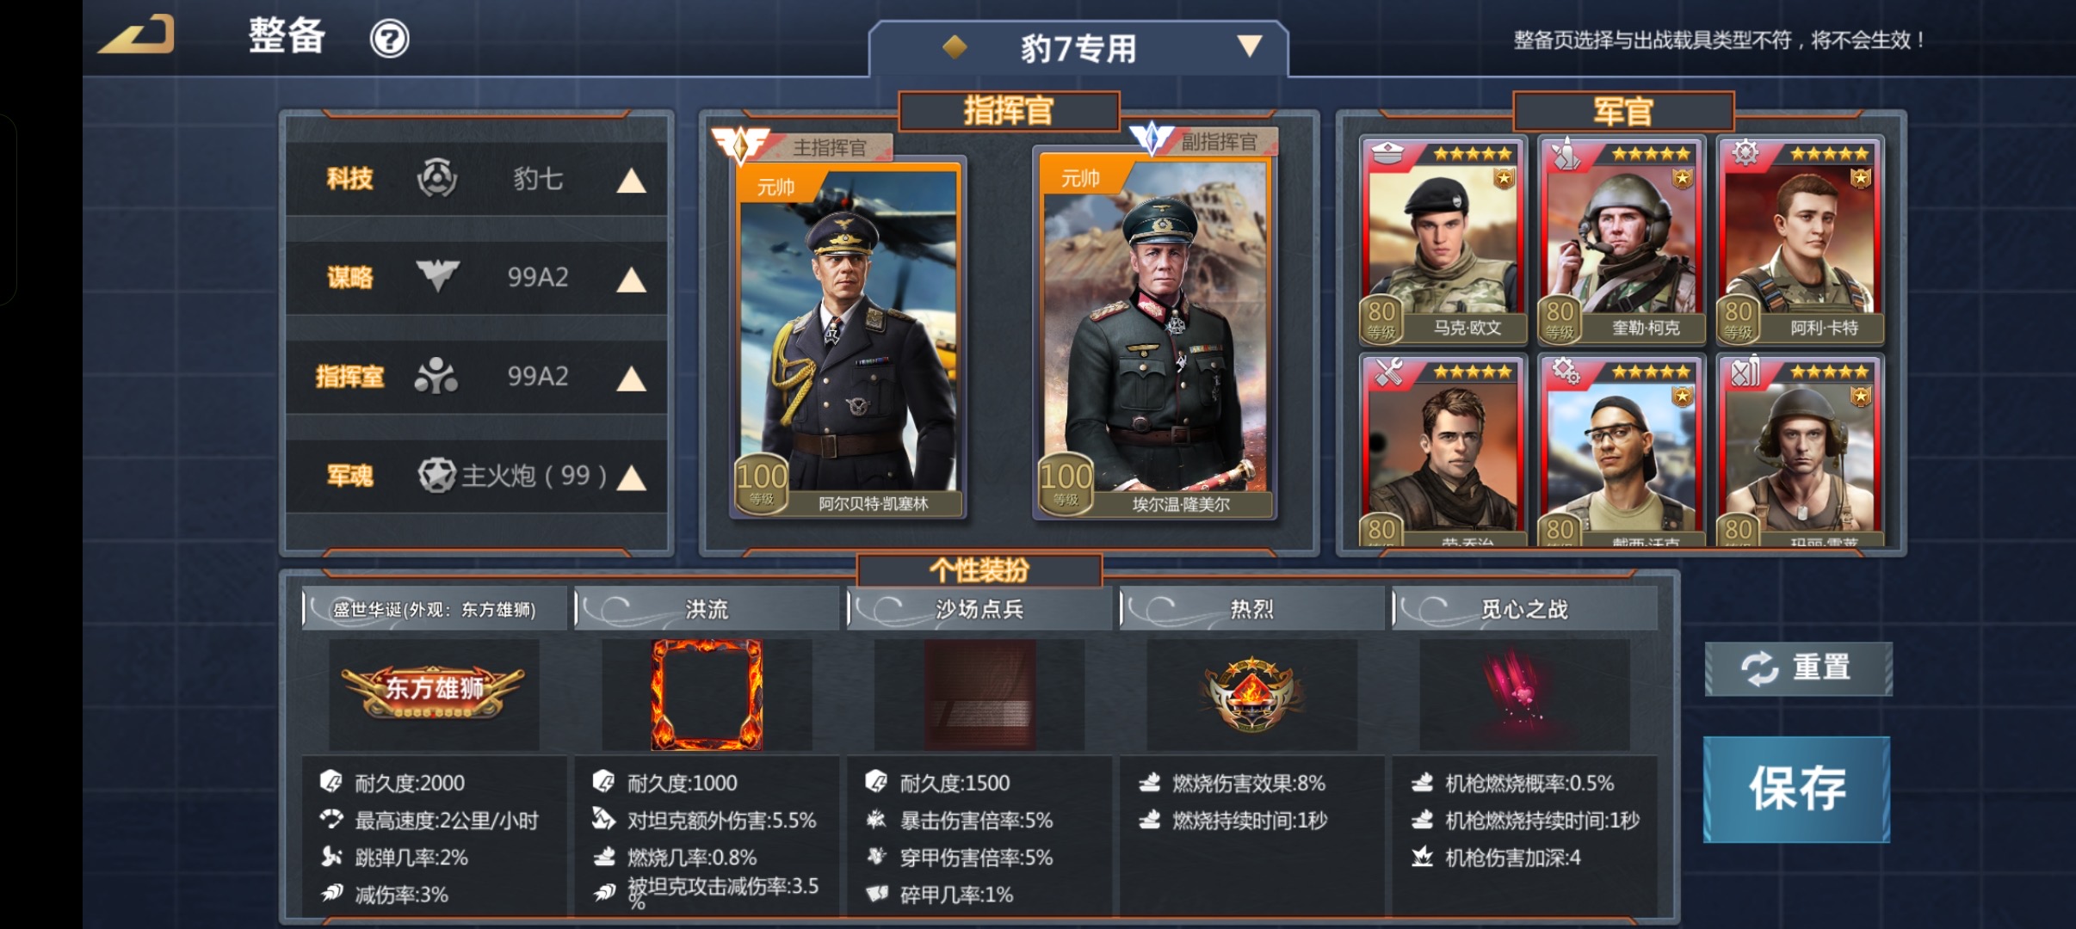Screen dimensions: 2076x929
Task: Select deputy commander 埃尔温·隆美尔 card
Action: [x=1154, y=334]
